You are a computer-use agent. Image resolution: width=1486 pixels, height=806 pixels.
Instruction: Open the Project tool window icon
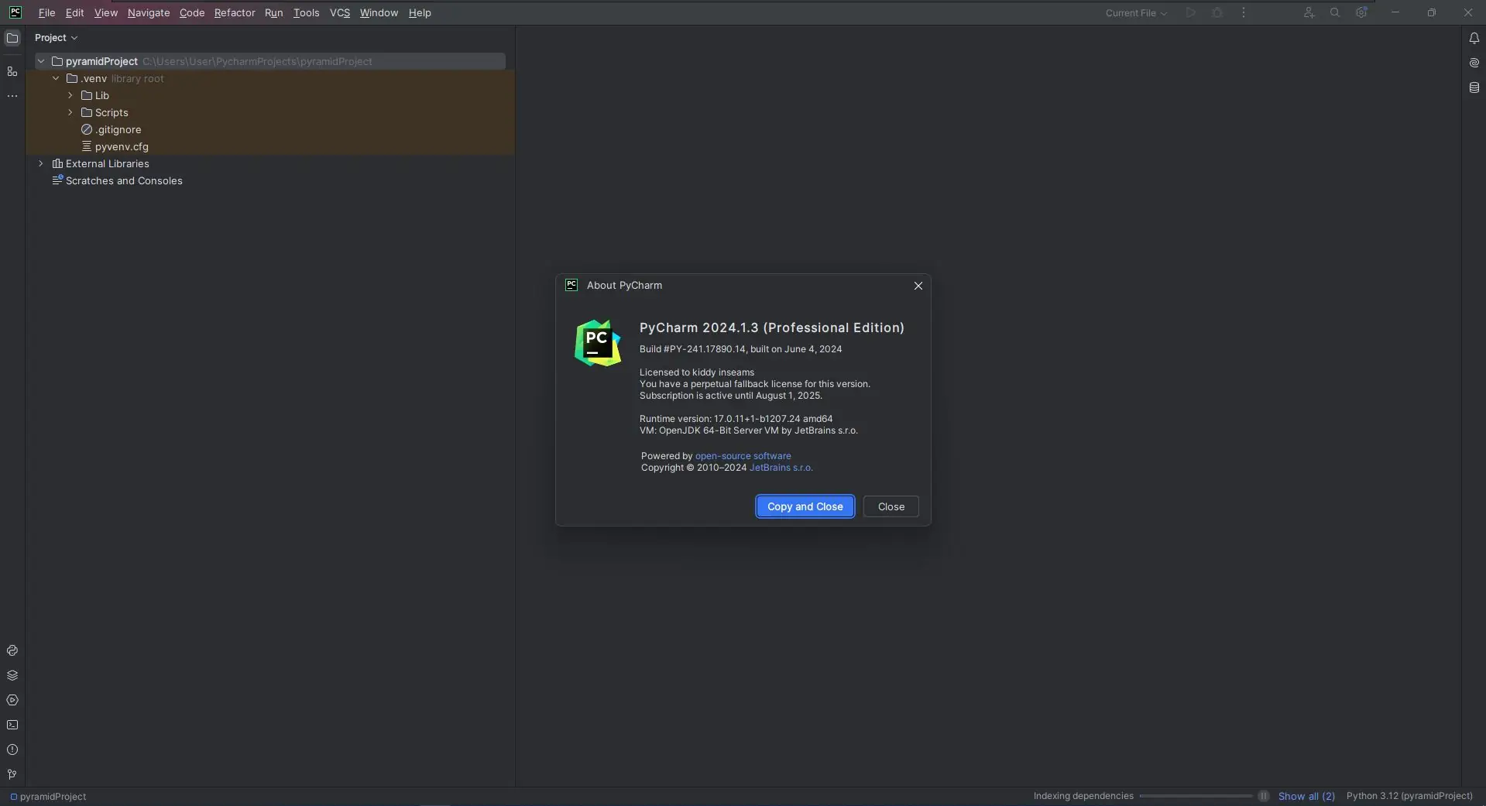click(12, 38)
